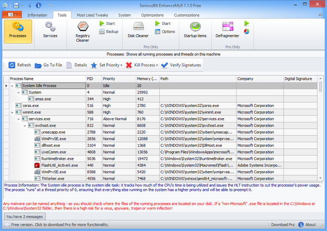Click the Download Pro link
327x231 pixels.
[x=283, y=224]
